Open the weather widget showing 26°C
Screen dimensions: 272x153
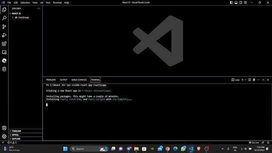point(12,149)
